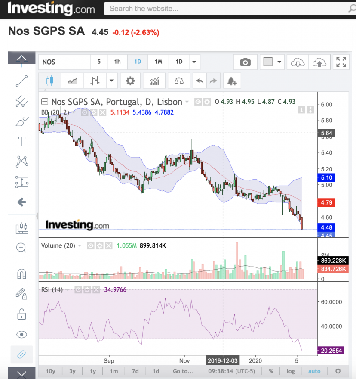Remove the RSI indicator
This screenshot has width=356, height=379.
coord(96,289)
